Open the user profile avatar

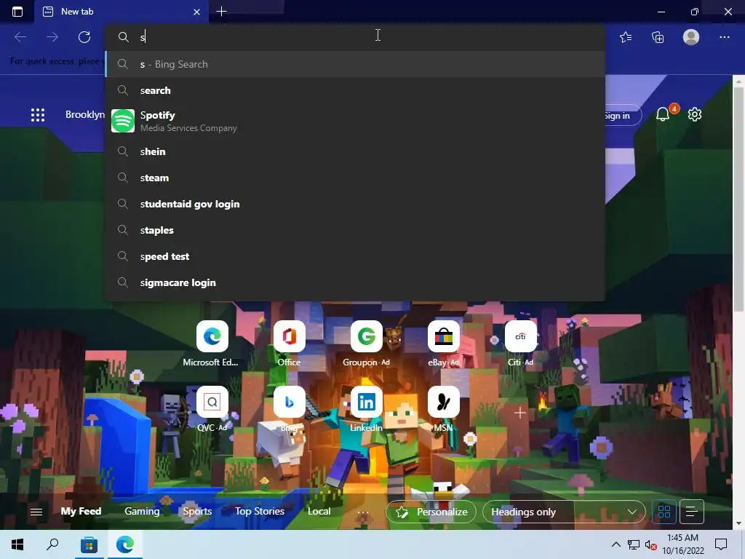pyautogui.click(x=691, y=37)
